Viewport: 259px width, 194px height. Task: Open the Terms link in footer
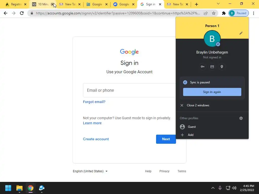182,171
